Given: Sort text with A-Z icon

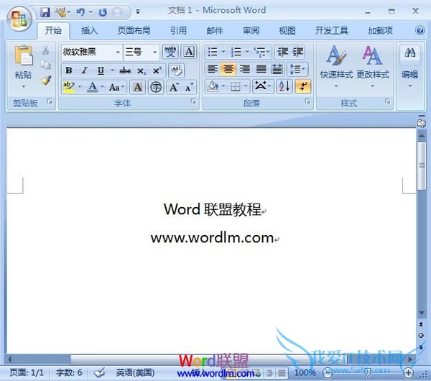Looking at the screenshot, I should click(284, 87).
